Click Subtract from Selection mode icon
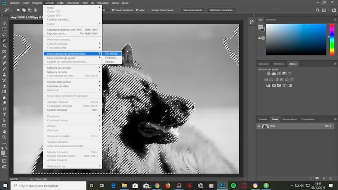The image size is (338, 190). tap(30, 10)
